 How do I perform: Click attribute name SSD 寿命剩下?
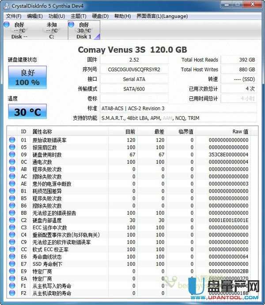[47, 264]
